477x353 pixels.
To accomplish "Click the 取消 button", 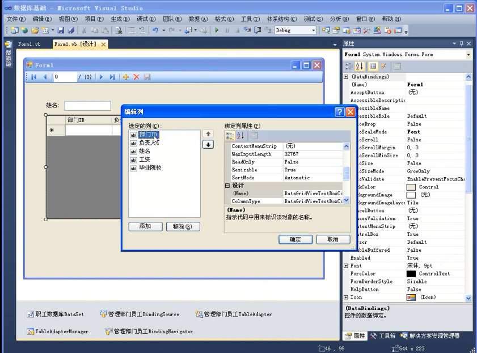I will pyautogui.click(x=333, y=239).
